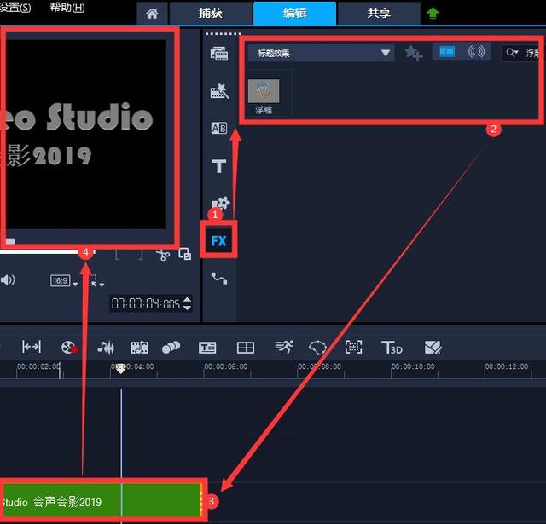Image resolution: width=546 pixels, height=524 pixels.
Task: Click the fit project in timeline icon
Action: [32, 347]
